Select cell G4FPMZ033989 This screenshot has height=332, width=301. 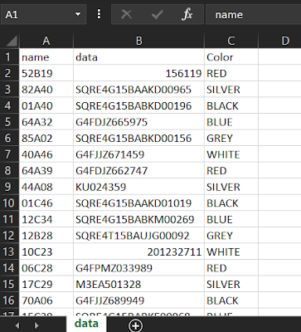pos(138,268)
